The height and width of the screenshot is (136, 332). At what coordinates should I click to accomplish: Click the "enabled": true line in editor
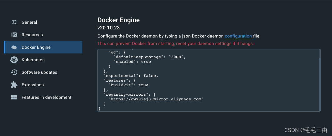[132, 62]
